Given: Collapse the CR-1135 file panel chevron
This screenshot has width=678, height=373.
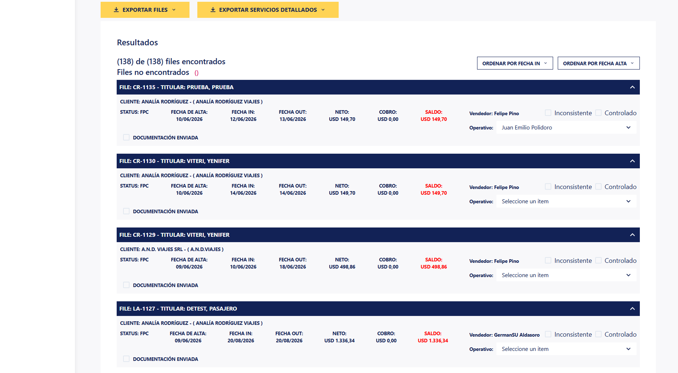Looking at the screenshot, I should [632, 87].
